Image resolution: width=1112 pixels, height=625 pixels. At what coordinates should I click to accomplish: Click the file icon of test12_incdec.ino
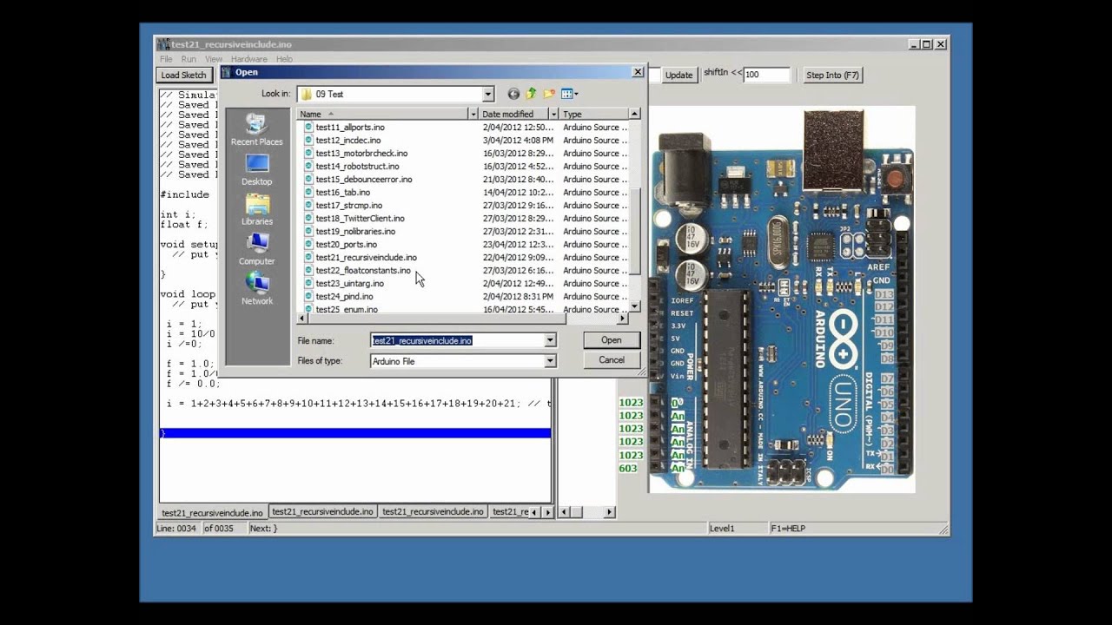(x=308, y=140)
